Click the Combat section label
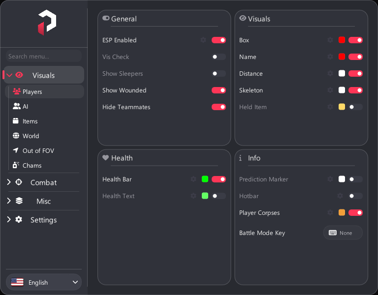Screen dimensions: 378x295 tap(44, 182)
